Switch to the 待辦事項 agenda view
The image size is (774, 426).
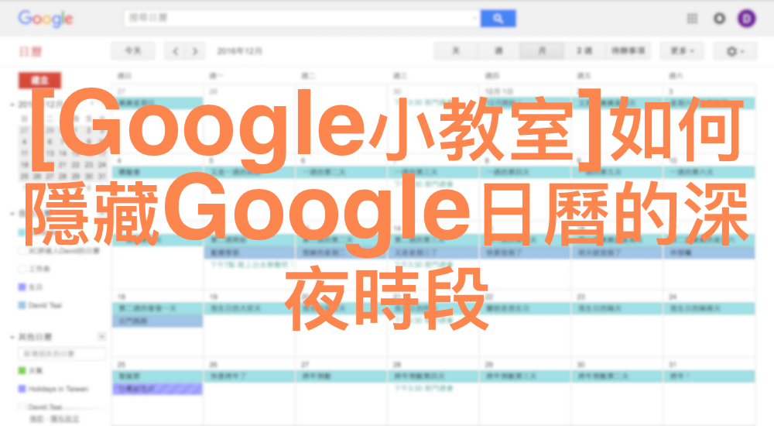click(x=628, y=51)
